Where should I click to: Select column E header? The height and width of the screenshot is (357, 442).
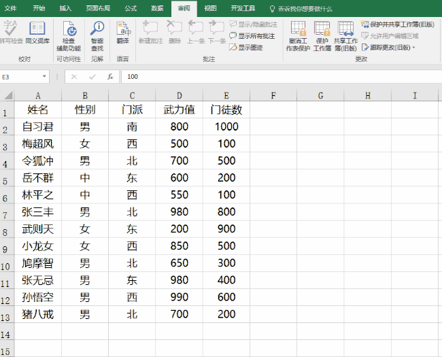coord(226,96)
